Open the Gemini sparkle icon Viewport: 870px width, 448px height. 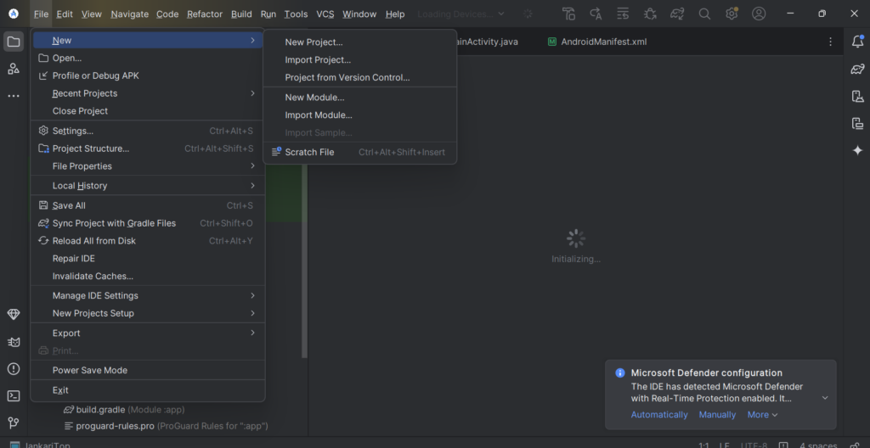coord(857,150)
